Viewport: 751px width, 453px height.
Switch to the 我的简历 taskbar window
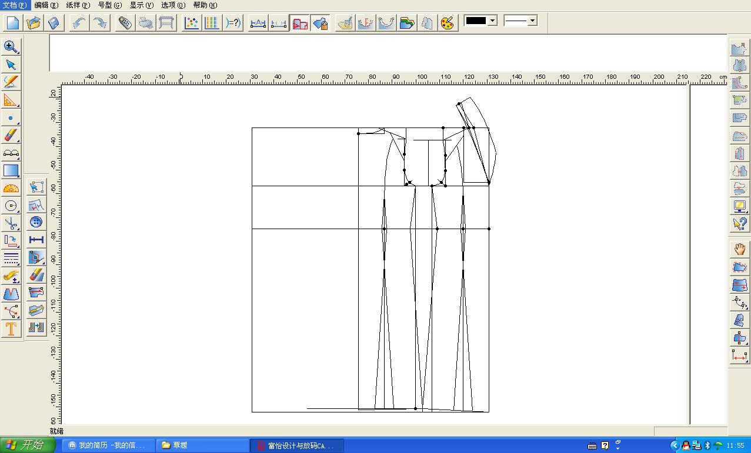point(109,445)
